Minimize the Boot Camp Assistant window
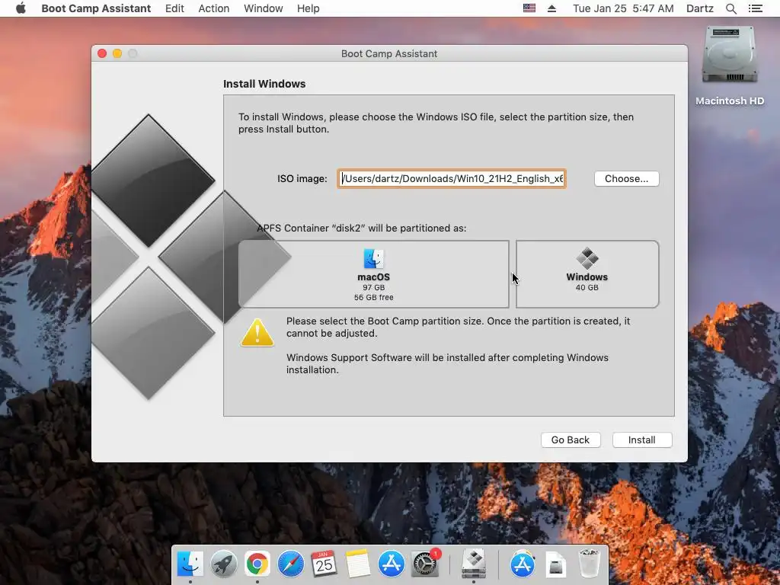780x585 pixels. click(x=117, y=53)
